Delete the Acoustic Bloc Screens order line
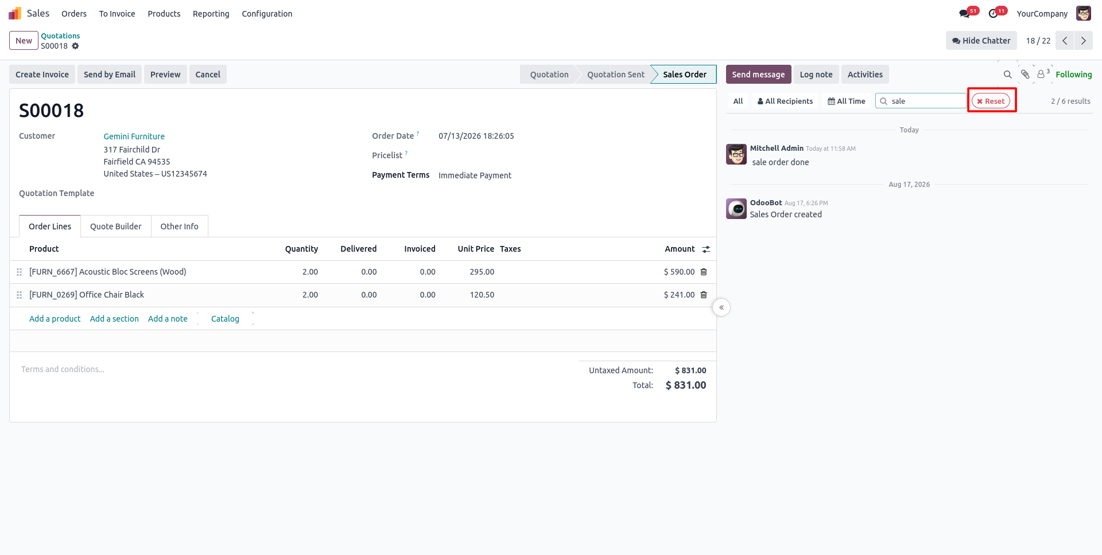 click(x=704, y=272)
